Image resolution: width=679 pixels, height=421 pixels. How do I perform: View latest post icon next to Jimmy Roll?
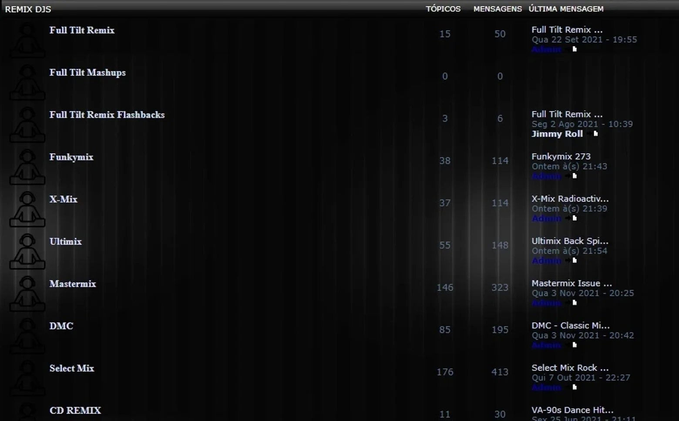pyautogui.click(x=593, y=134)
